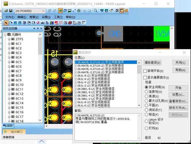191x144 pixels.
Task: Open the 工具(T) menu
Action: pos(58,17)
